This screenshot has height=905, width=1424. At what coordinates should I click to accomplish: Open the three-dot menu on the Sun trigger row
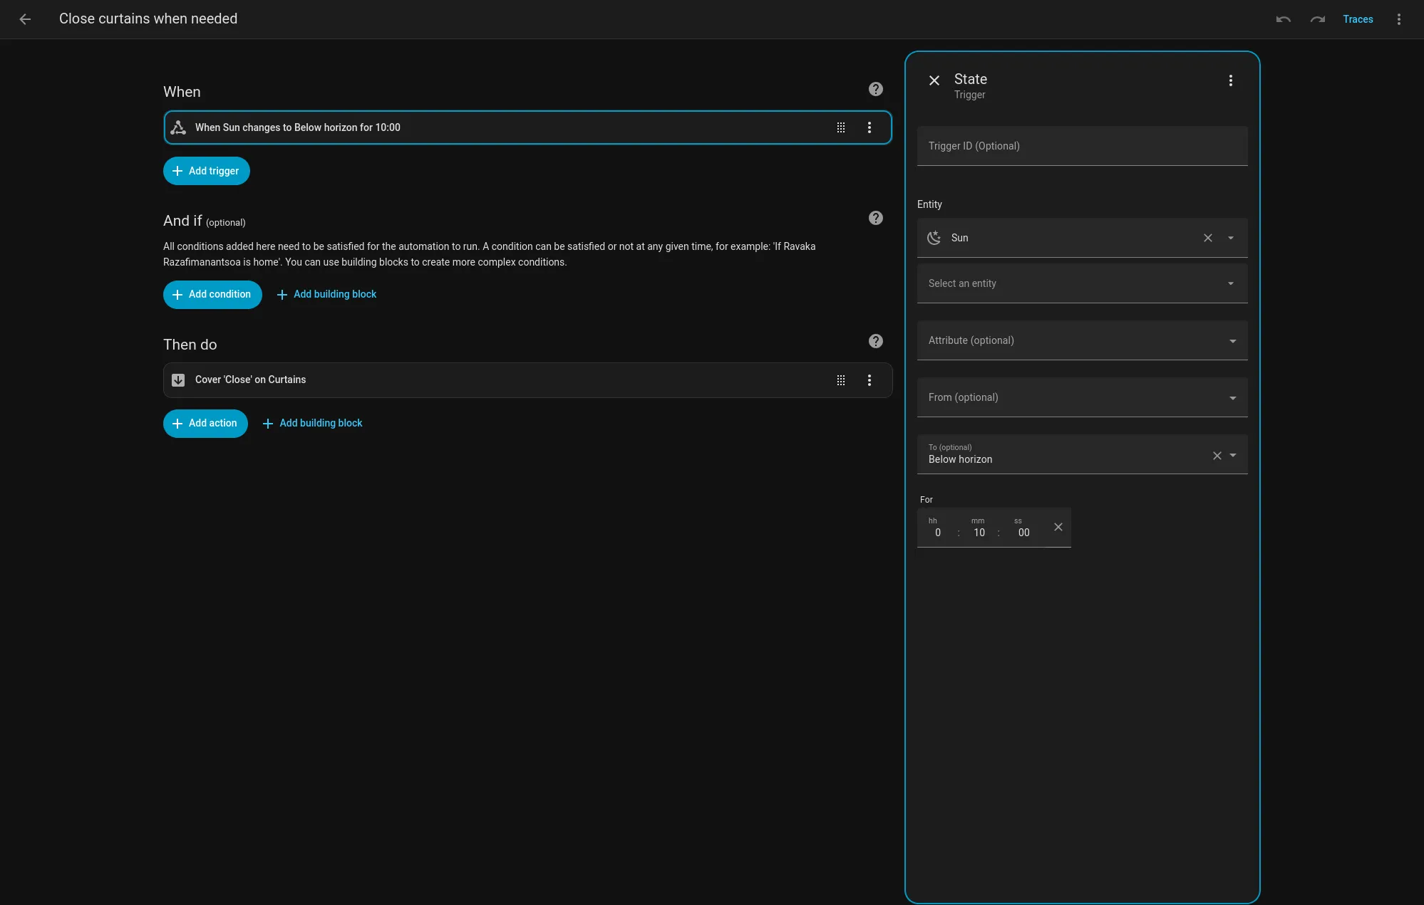[870, 127]
